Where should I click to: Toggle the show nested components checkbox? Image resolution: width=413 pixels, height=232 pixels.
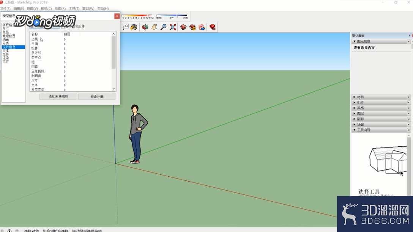click(63, 27)
